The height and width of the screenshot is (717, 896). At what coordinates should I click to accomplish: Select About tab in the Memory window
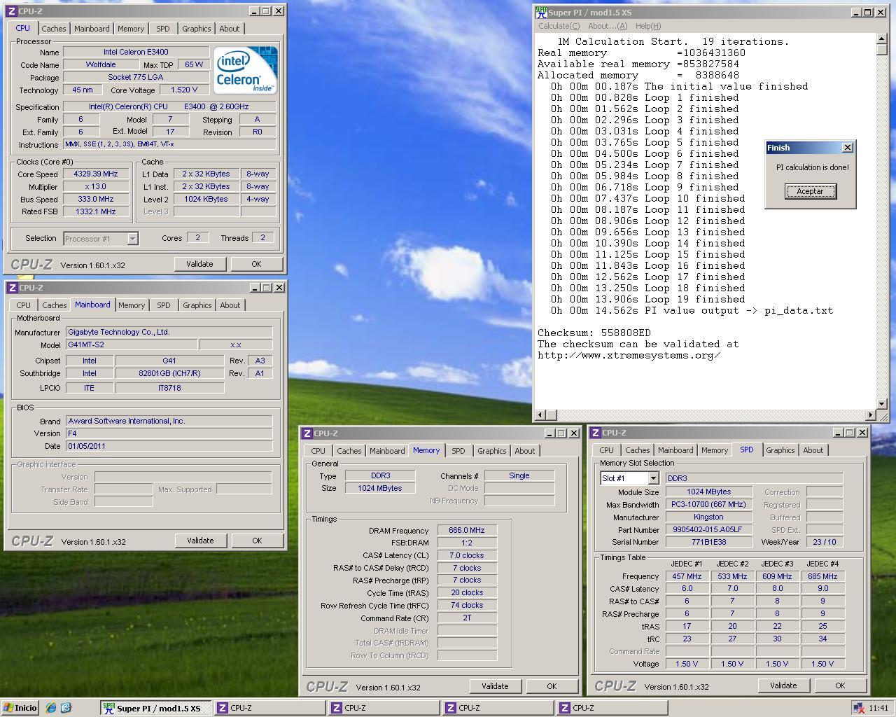(x=525, y=451)
